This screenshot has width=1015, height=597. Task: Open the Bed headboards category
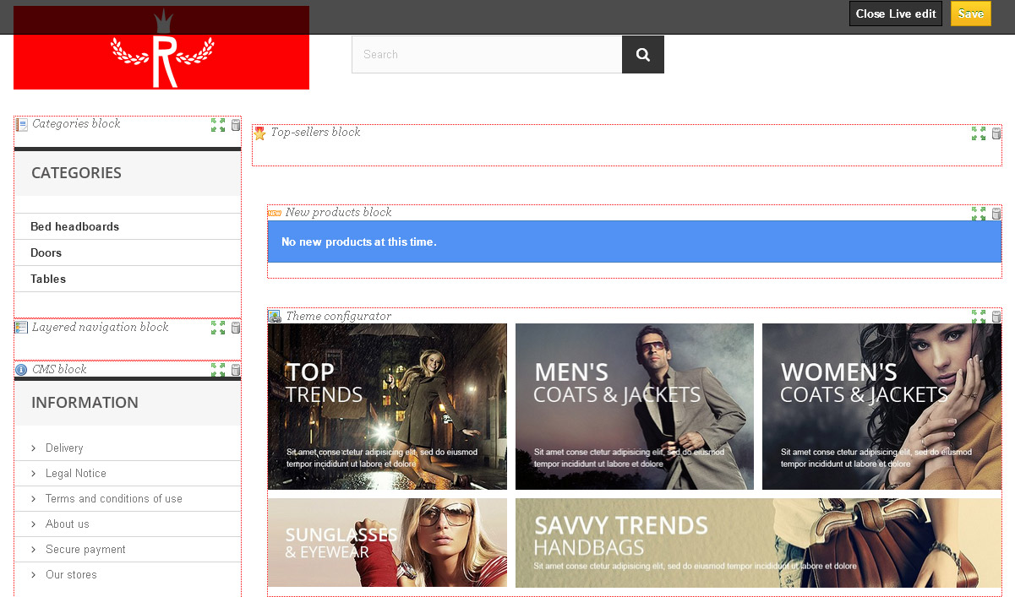tap(74, 226)
